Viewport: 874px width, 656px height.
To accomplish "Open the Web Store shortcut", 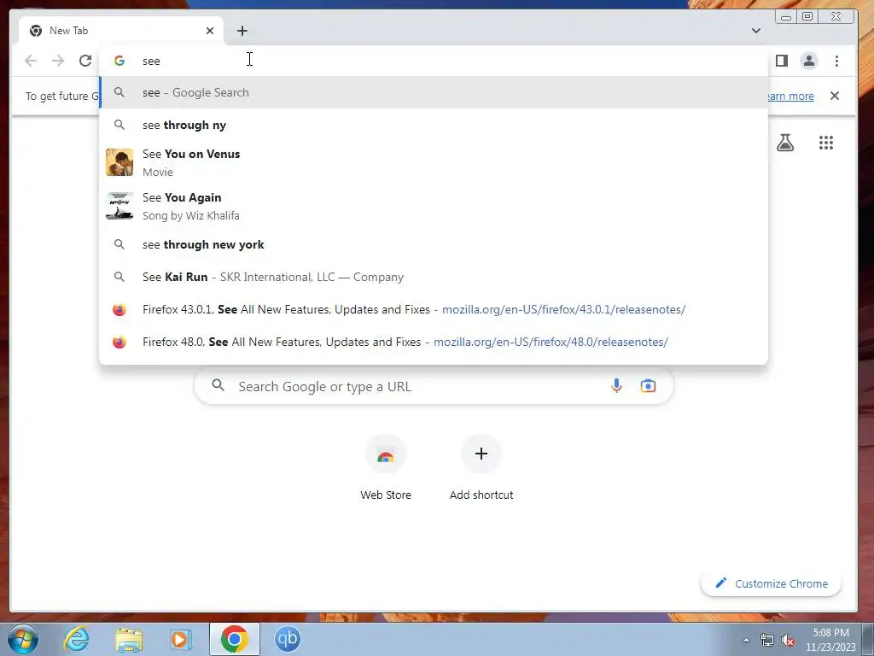I will [x=386, y=468].
